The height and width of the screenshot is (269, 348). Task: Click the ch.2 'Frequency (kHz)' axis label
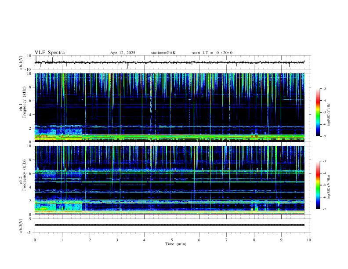pyautogui.click(x=25, y=175)
